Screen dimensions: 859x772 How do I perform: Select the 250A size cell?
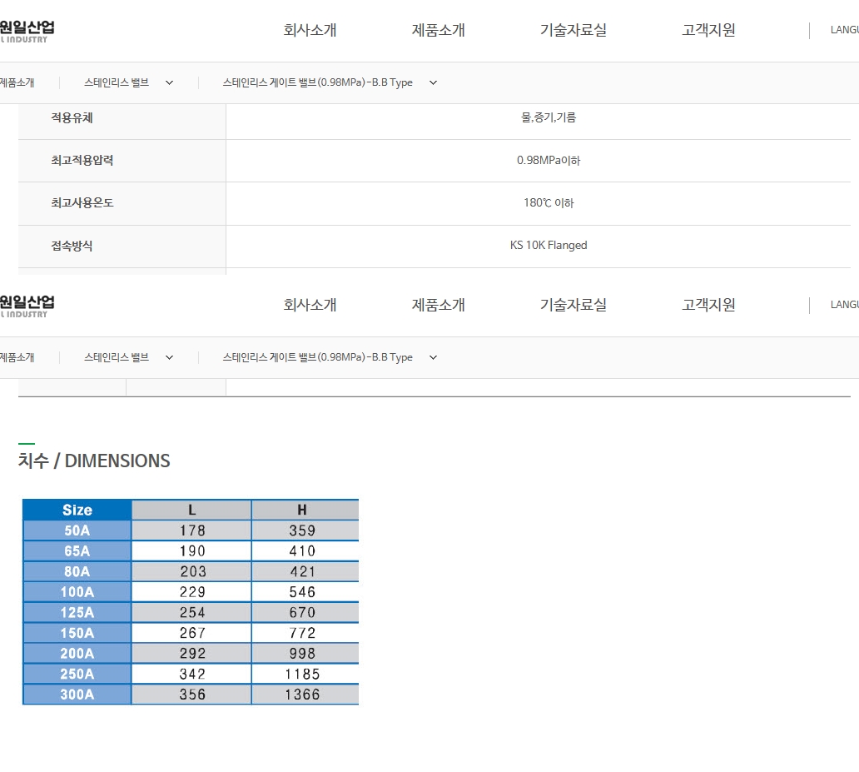click(77, 674)
